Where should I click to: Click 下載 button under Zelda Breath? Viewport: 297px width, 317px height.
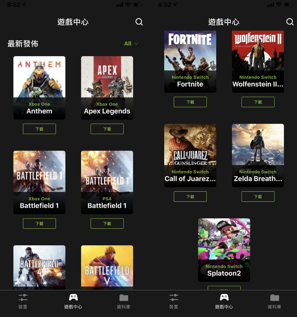pyautogui.click(x=258, y=196)
